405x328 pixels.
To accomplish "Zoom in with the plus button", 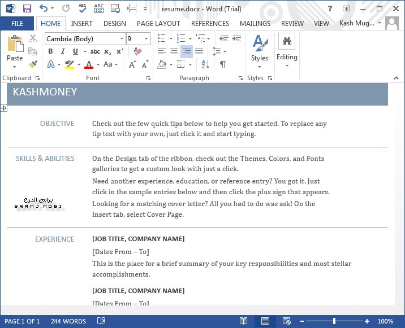I will tap(367, 321).
